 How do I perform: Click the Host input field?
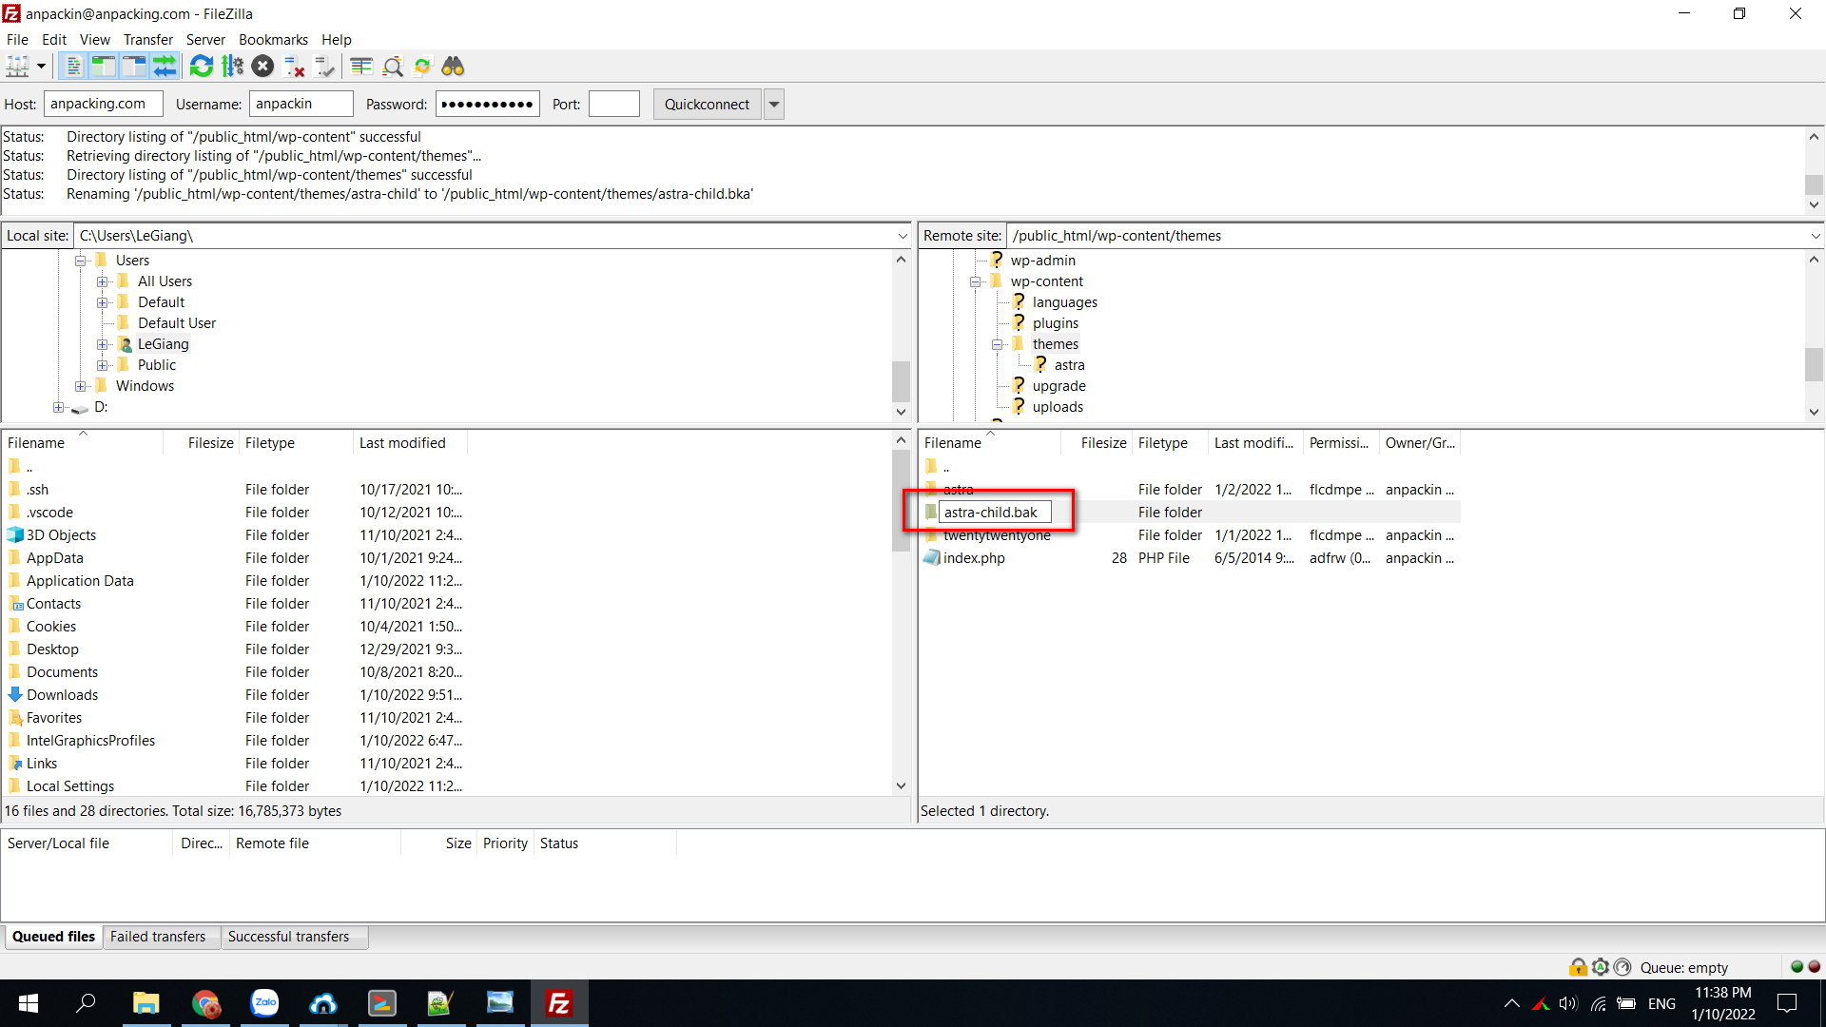point(104,104)
